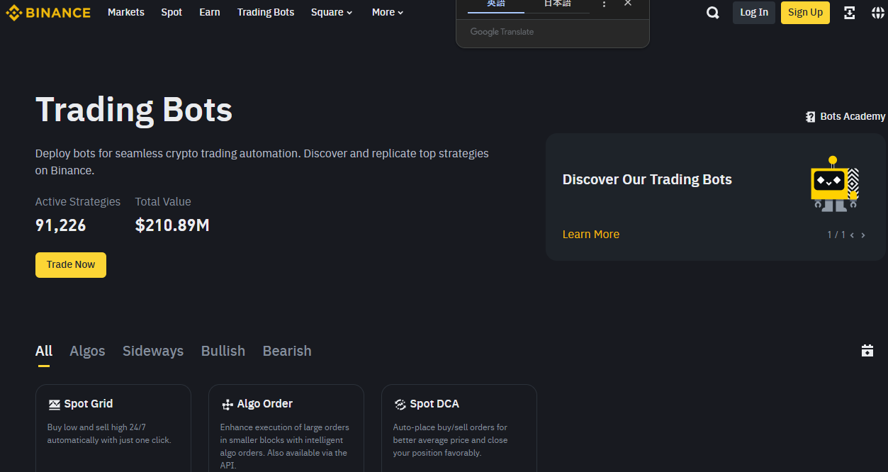Click the Active Strategies label
The height and width of the screenshot is (472, 888).
point(78,202)
